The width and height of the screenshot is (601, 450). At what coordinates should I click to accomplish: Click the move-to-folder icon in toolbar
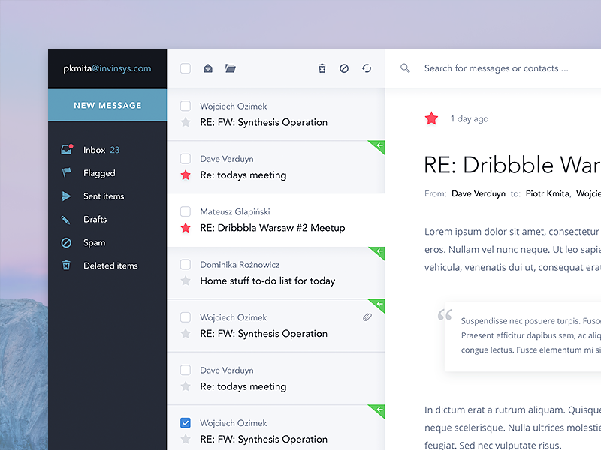231,68
